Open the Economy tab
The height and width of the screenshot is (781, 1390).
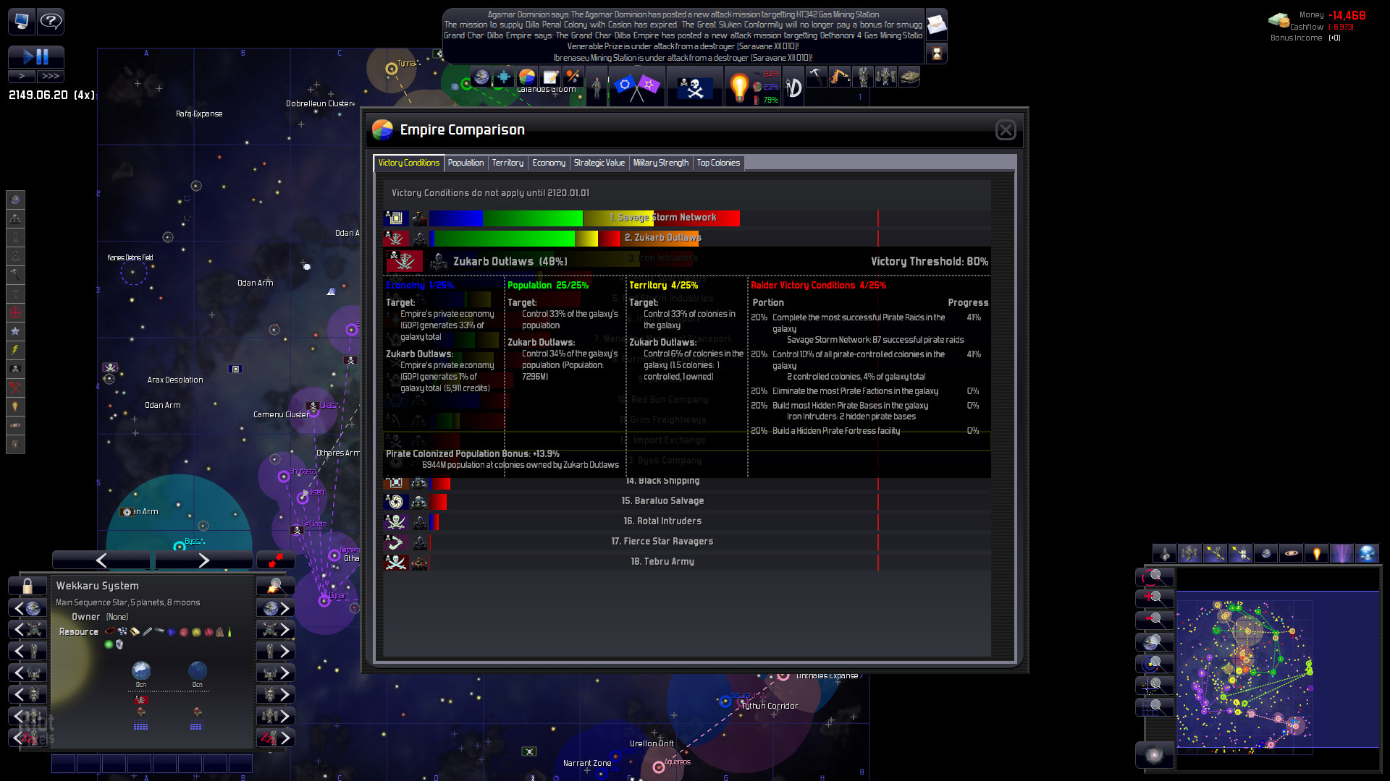549,163
